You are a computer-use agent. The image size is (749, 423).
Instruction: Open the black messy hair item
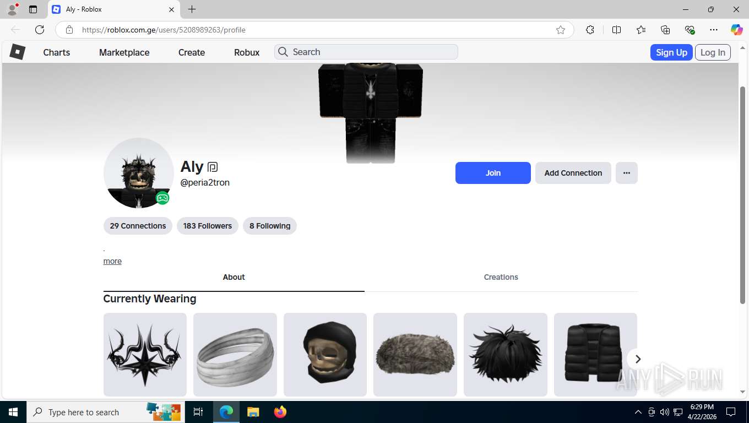pos(506,355)
